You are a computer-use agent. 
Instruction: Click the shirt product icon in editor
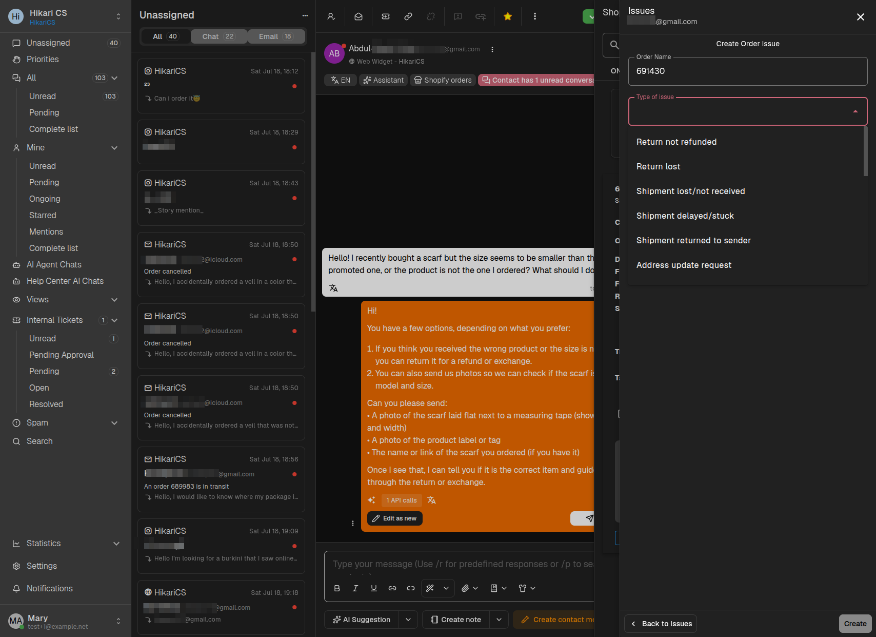[x=523, y=588]
